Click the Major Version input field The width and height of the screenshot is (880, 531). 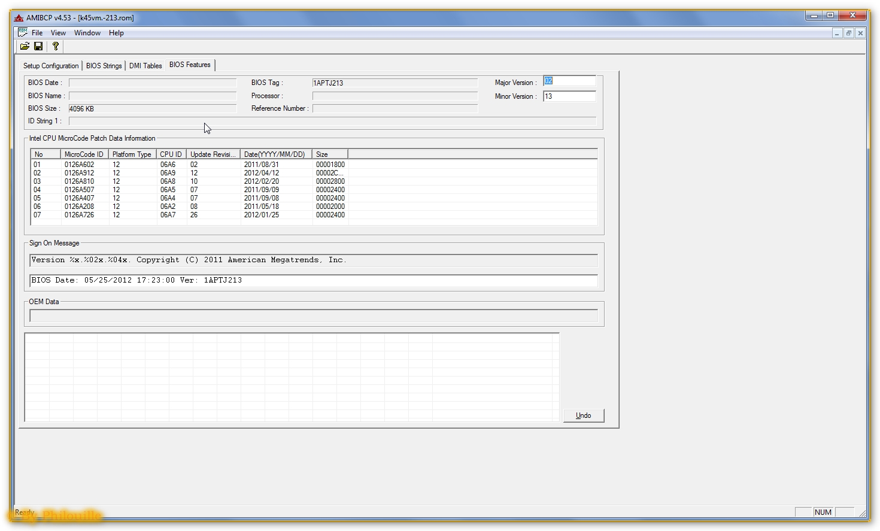point(569,81)
